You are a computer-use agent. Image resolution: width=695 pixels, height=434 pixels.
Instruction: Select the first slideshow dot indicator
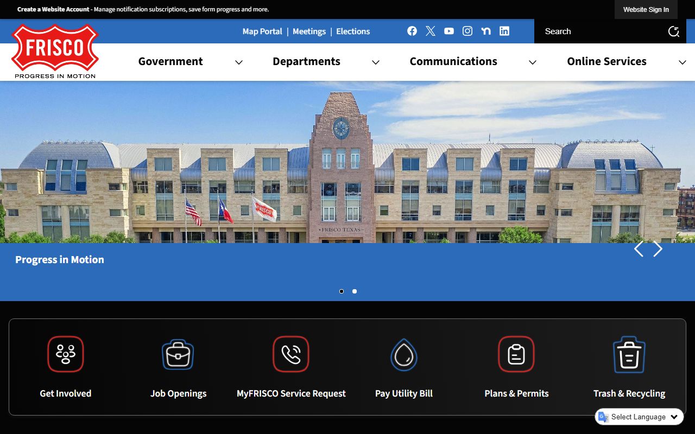point(342,291)
